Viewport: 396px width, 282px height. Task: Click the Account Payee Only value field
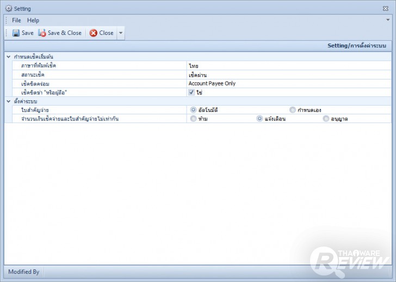tap(289, 84)
